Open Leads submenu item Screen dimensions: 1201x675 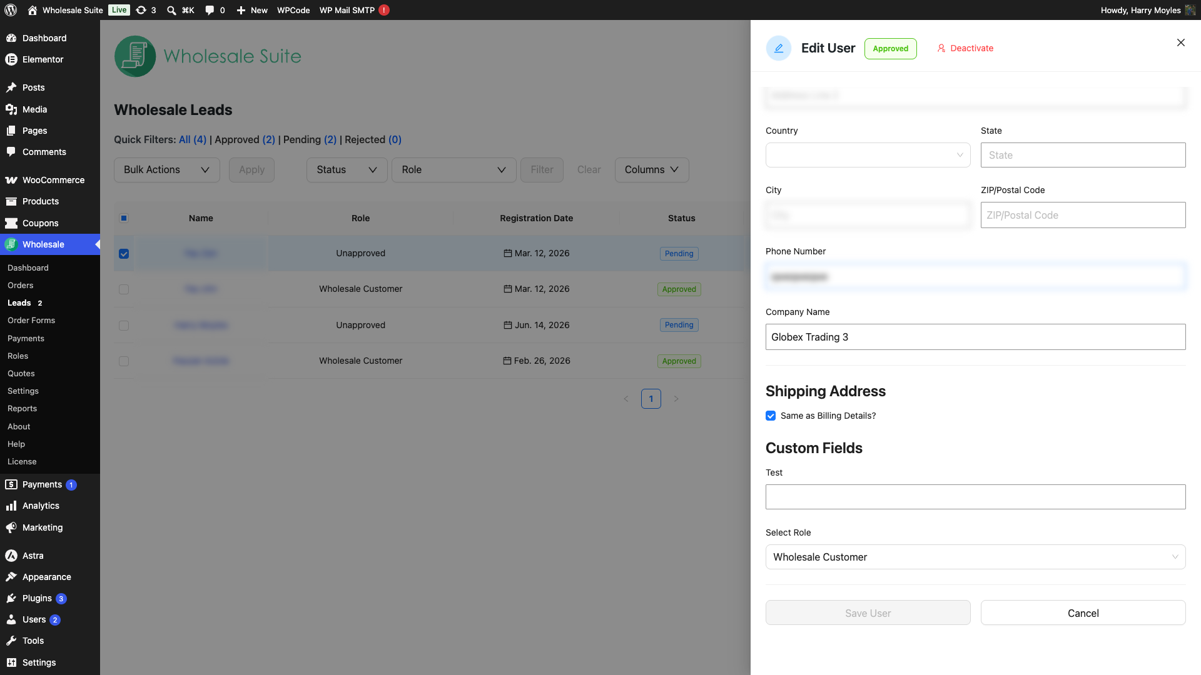19,302
